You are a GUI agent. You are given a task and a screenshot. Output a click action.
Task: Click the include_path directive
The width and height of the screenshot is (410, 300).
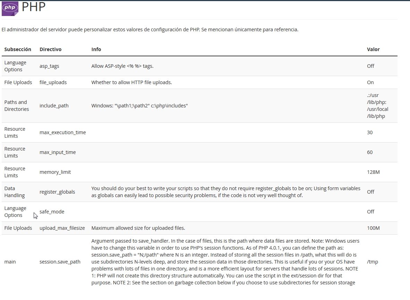point(54,106)
